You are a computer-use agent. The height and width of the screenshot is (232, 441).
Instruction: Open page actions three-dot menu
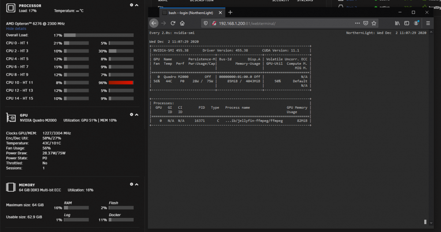(x=357, y=23)
